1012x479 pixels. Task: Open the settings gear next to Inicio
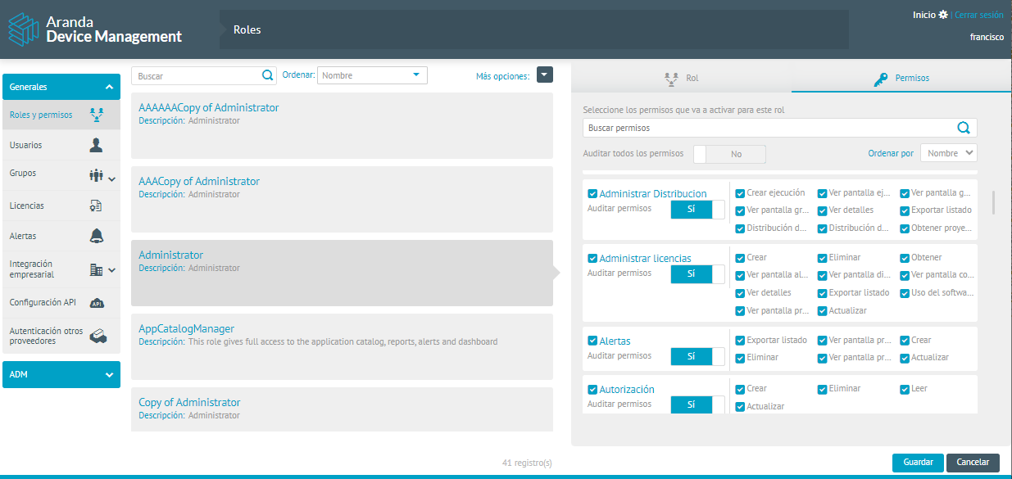[x=943, y=15]
